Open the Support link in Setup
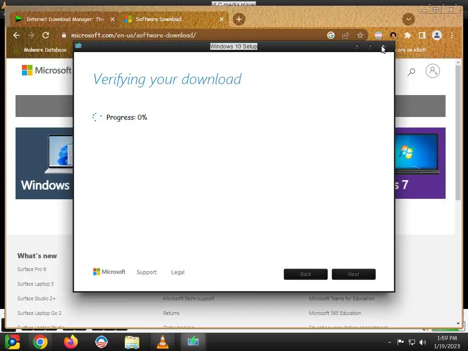The height and width of the screenshot is (351, 468). (147, 272)
